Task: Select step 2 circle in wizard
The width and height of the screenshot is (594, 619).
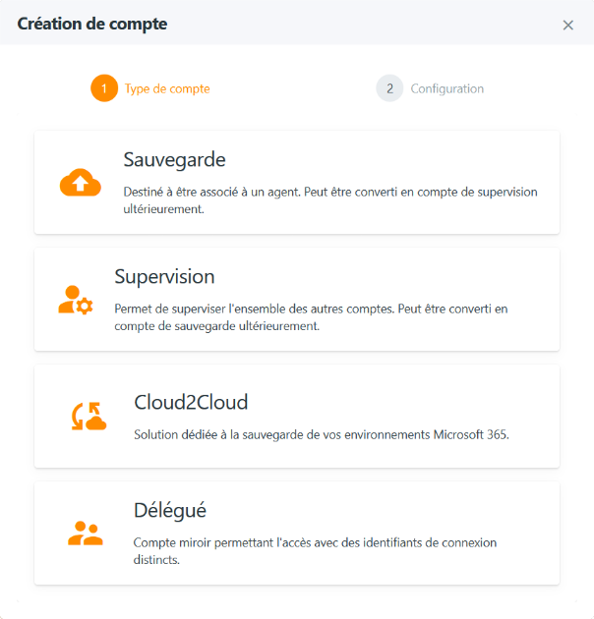Action: coord(389,88)
